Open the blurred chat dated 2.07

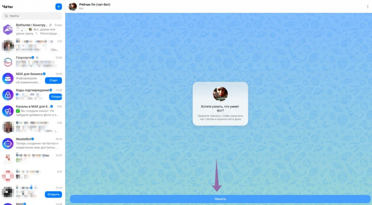(33, 46)
